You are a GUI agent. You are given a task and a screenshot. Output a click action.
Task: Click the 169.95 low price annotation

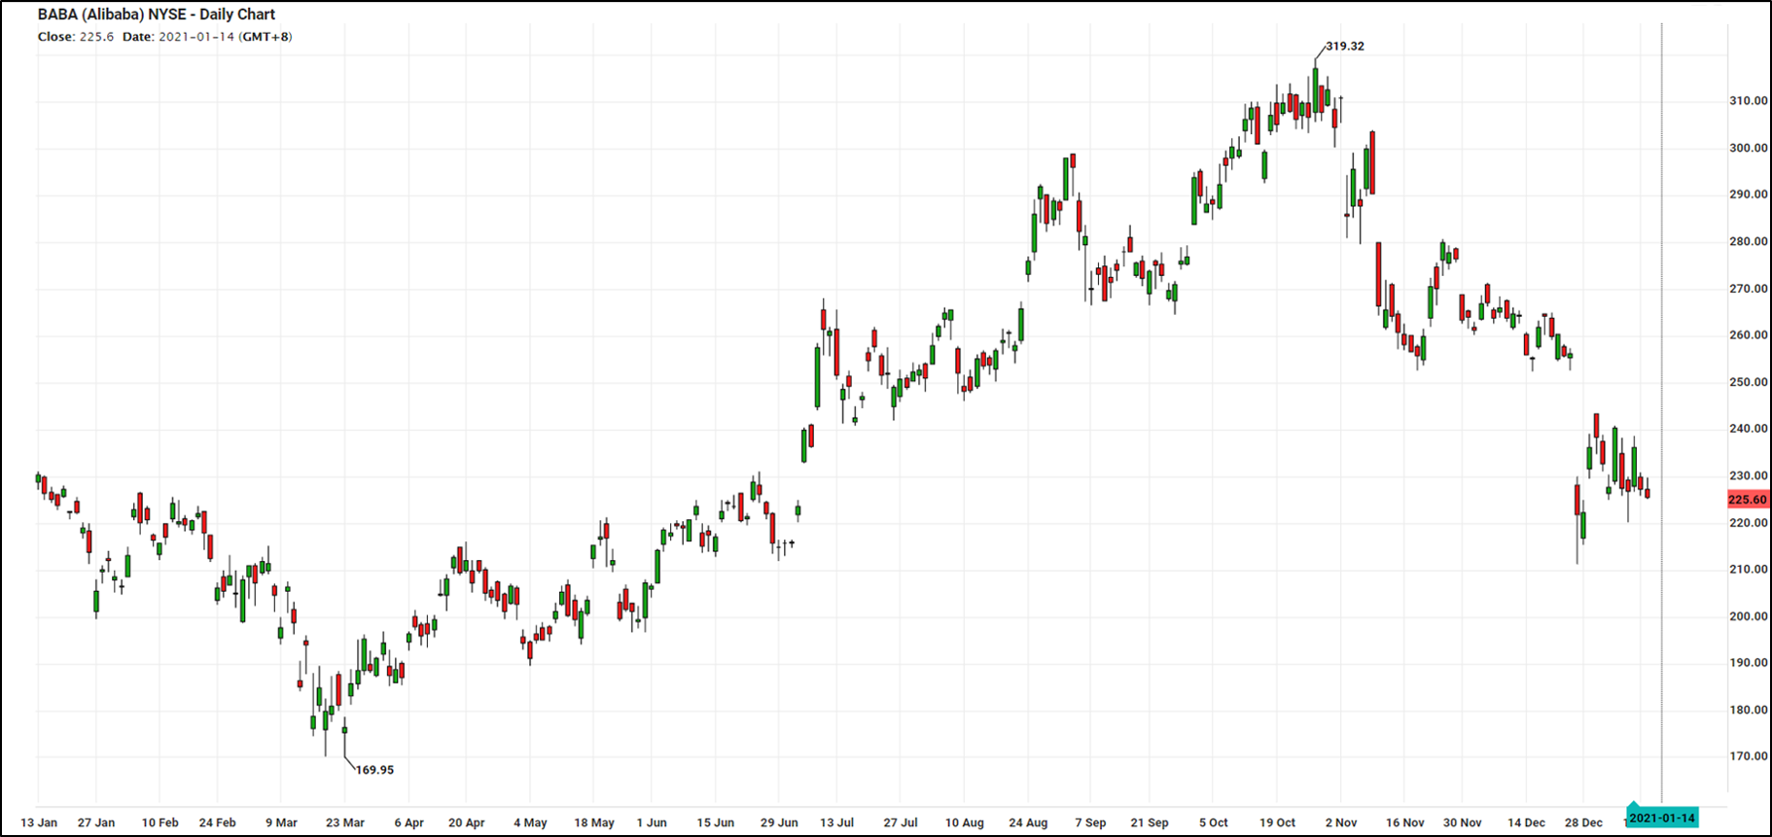tap(374, 770)
